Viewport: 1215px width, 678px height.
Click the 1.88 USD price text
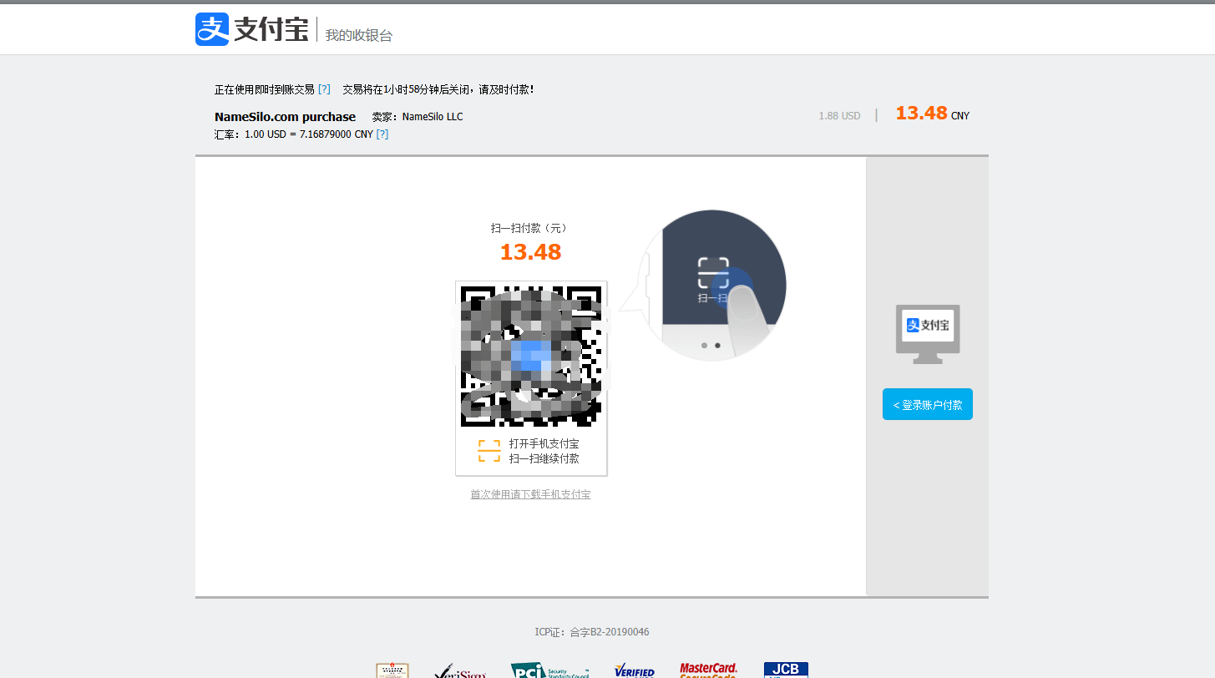(x=839, y=116)
